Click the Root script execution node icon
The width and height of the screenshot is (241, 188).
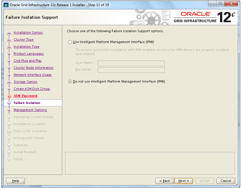9,131
